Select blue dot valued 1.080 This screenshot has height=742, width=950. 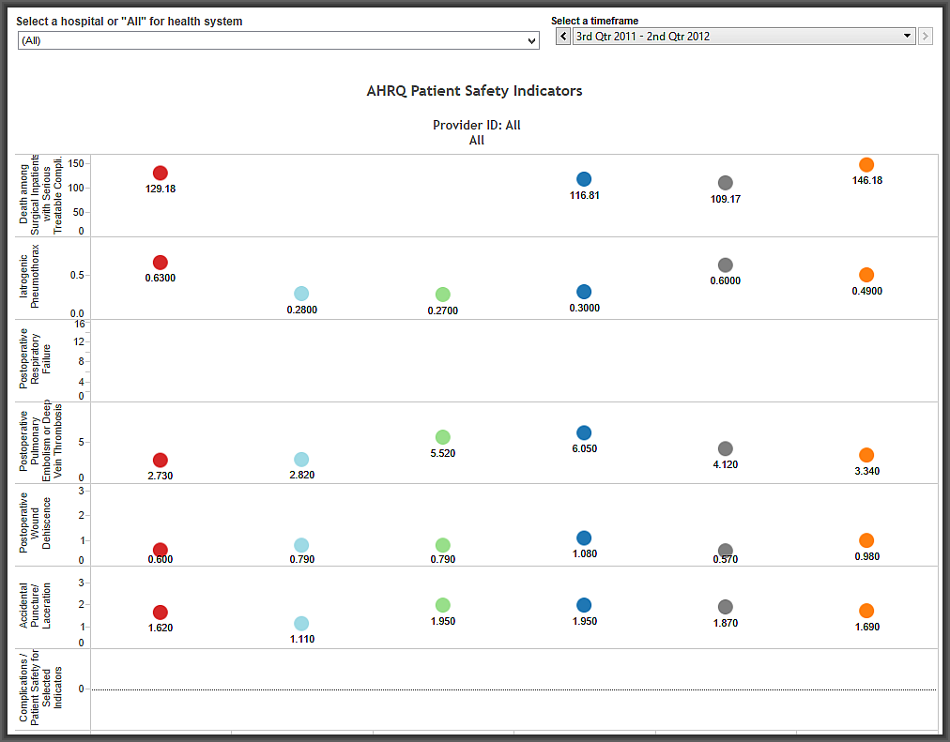tap(584, 538)
